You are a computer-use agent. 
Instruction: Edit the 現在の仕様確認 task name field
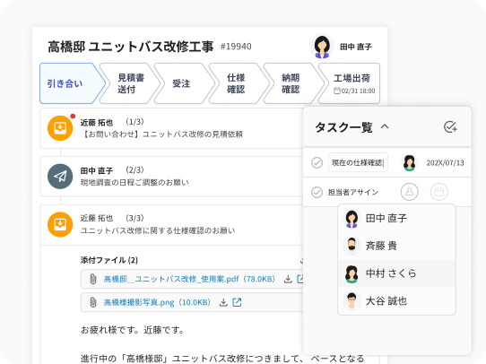tap(358, 162)
